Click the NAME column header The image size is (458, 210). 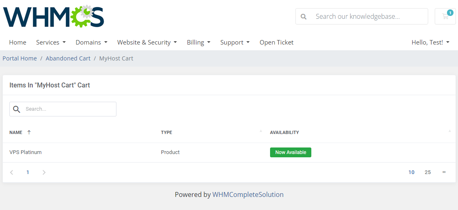point(16,132)
